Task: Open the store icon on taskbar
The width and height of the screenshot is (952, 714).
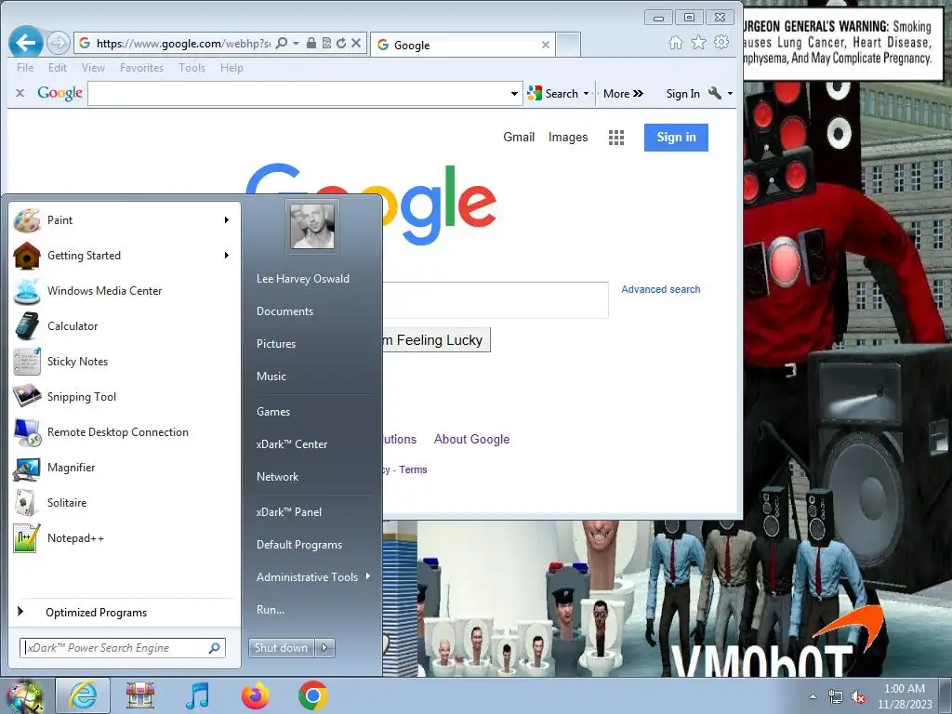Action: (139, 695)
